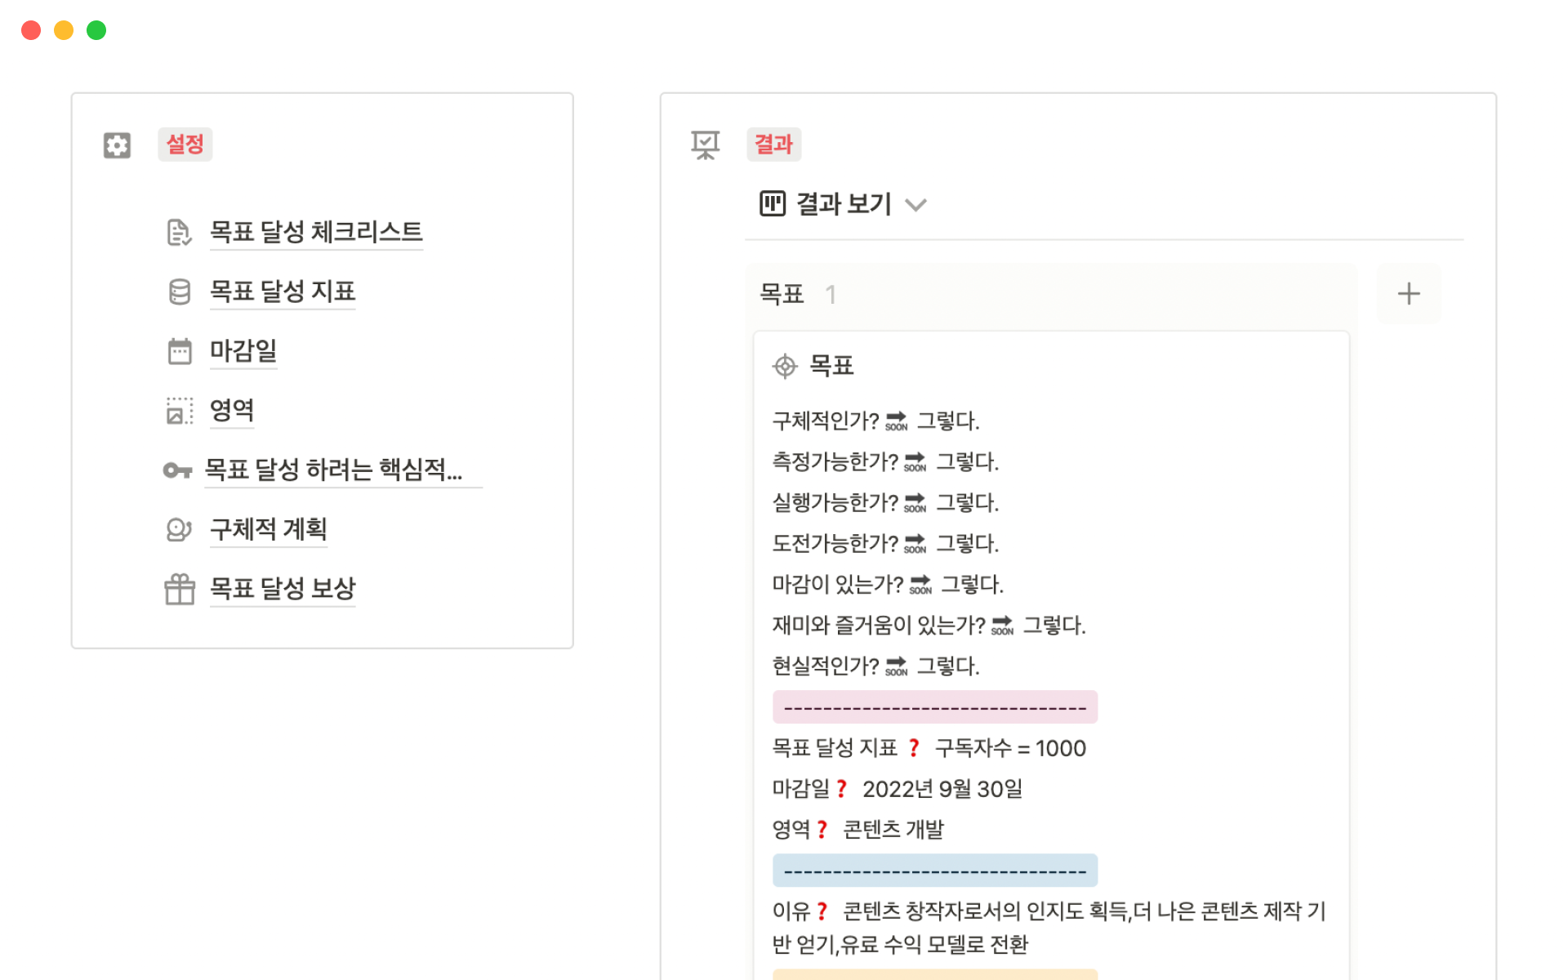The image size is (1568, 980).
Task: Open the 구체적 계획 page link
Action: coord(268,529)
